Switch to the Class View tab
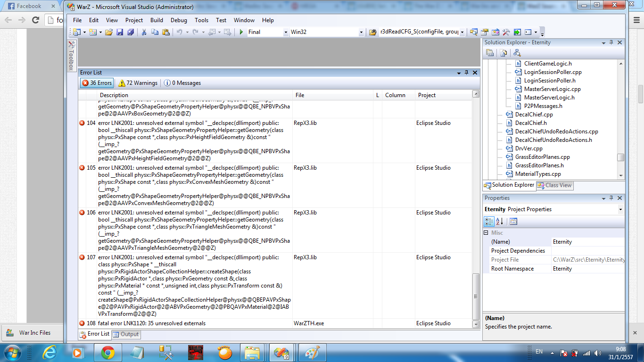 [554, 185]
